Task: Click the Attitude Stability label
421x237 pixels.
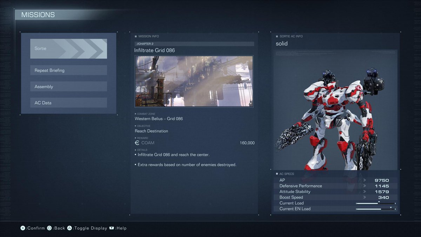Action: coord(295,192)
